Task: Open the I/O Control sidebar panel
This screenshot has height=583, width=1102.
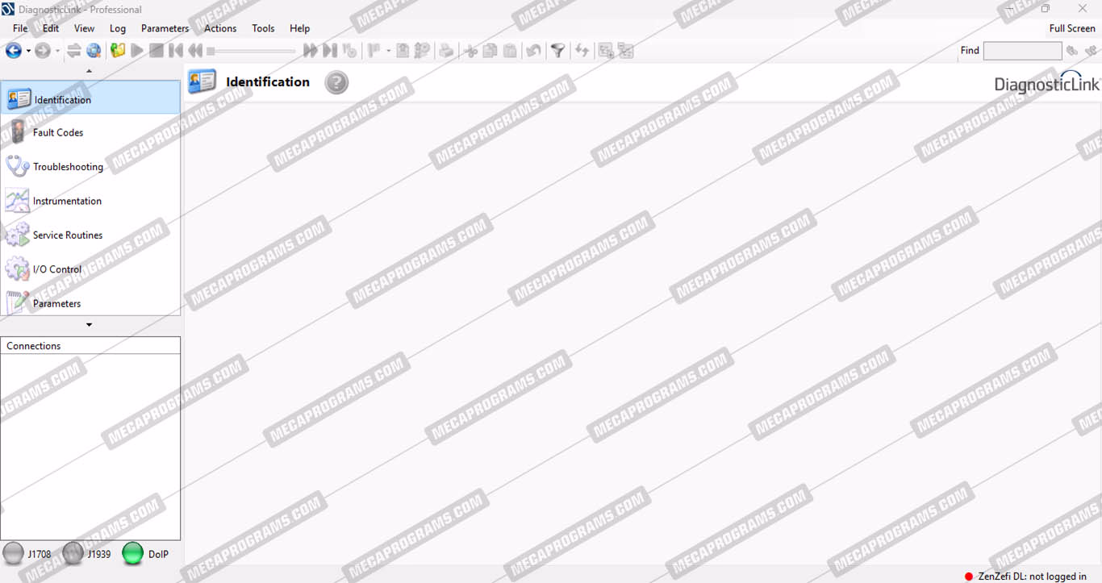Action: click(x=90, y=269)
